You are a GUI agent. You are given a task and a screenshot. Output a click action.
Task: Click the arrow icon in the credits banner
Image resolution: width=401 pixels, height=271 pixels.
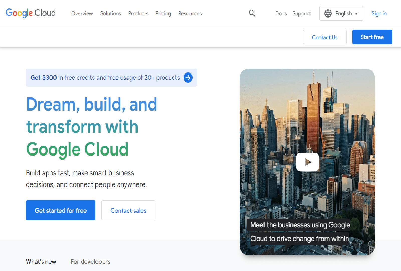tap(187, 78)
